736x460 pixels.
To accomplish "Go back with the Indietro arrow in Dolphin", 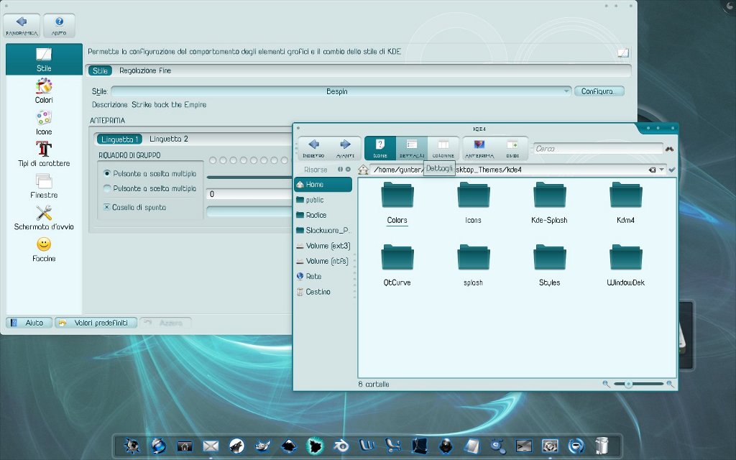I will pyautogui.click(x=313, y=148).
